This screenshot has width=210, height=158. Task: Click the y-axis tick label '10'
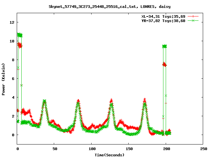click(12, 41)
